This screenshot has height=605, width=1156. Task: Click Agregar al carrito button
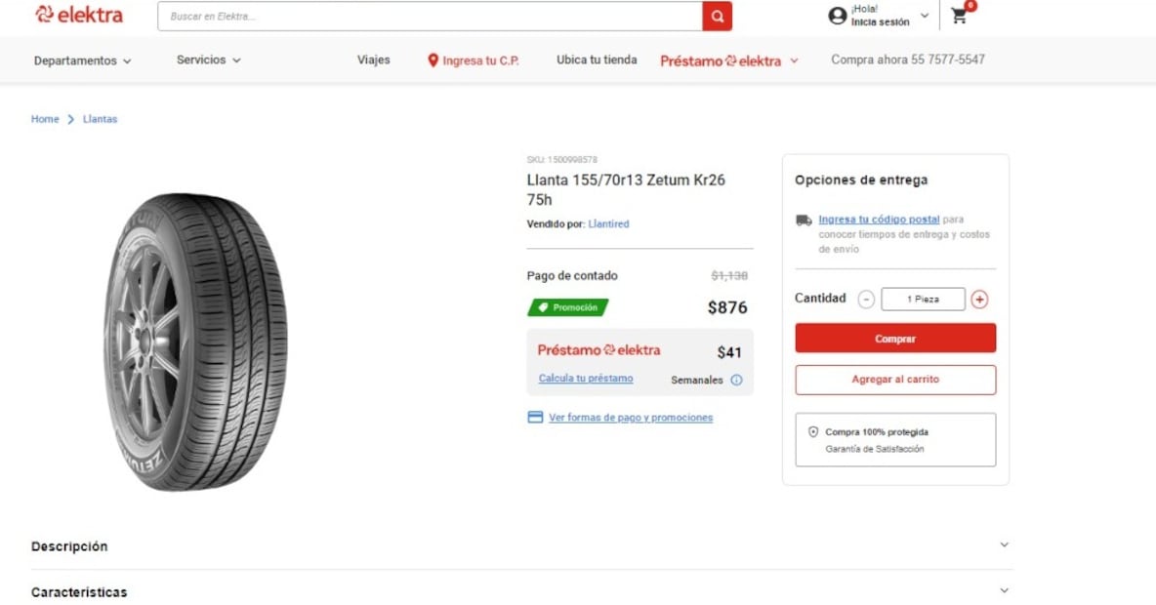point(895,380)
